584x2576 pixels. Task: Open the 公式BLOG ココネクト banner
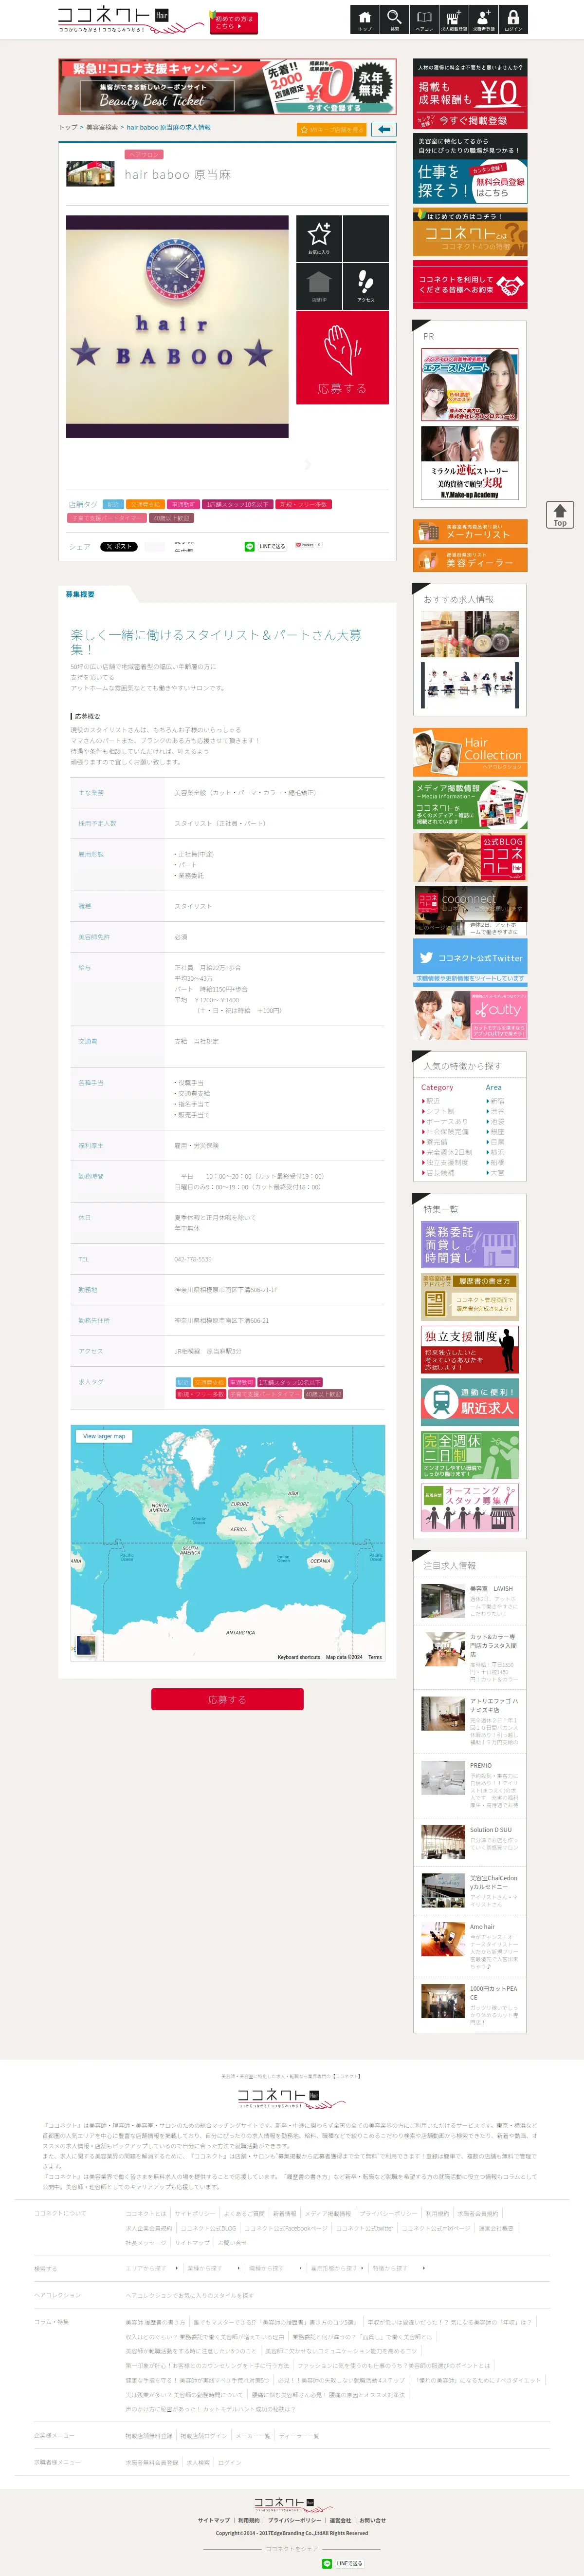(470, 857)
